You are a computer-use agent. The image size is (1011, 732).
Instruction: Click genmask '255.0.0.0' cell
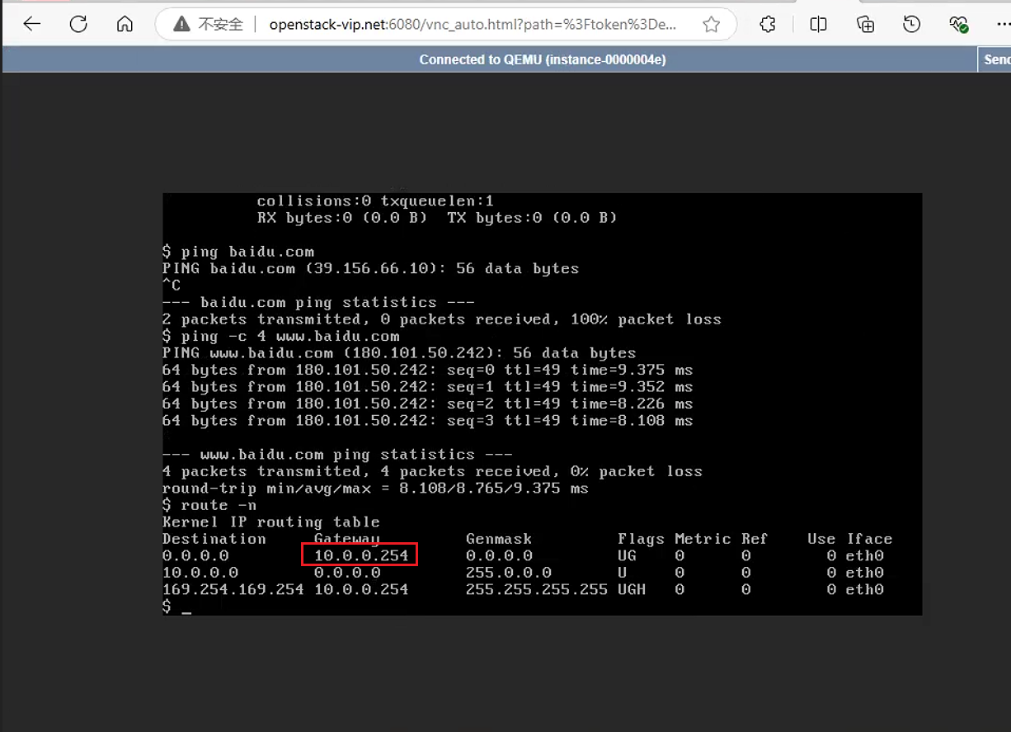[509, 573]
